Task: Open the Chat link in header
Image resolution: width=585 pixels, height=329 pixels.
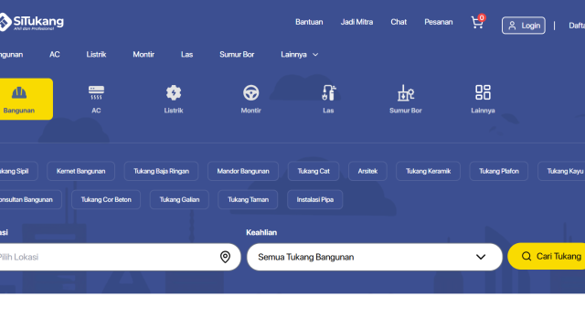Action: [399, 22]
